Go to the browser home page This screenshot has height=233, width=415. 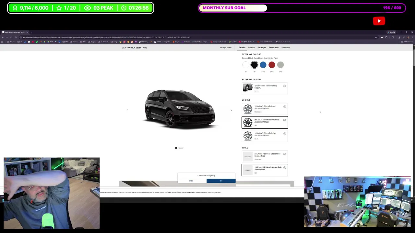pyautogui.click(x=16, y=37)
